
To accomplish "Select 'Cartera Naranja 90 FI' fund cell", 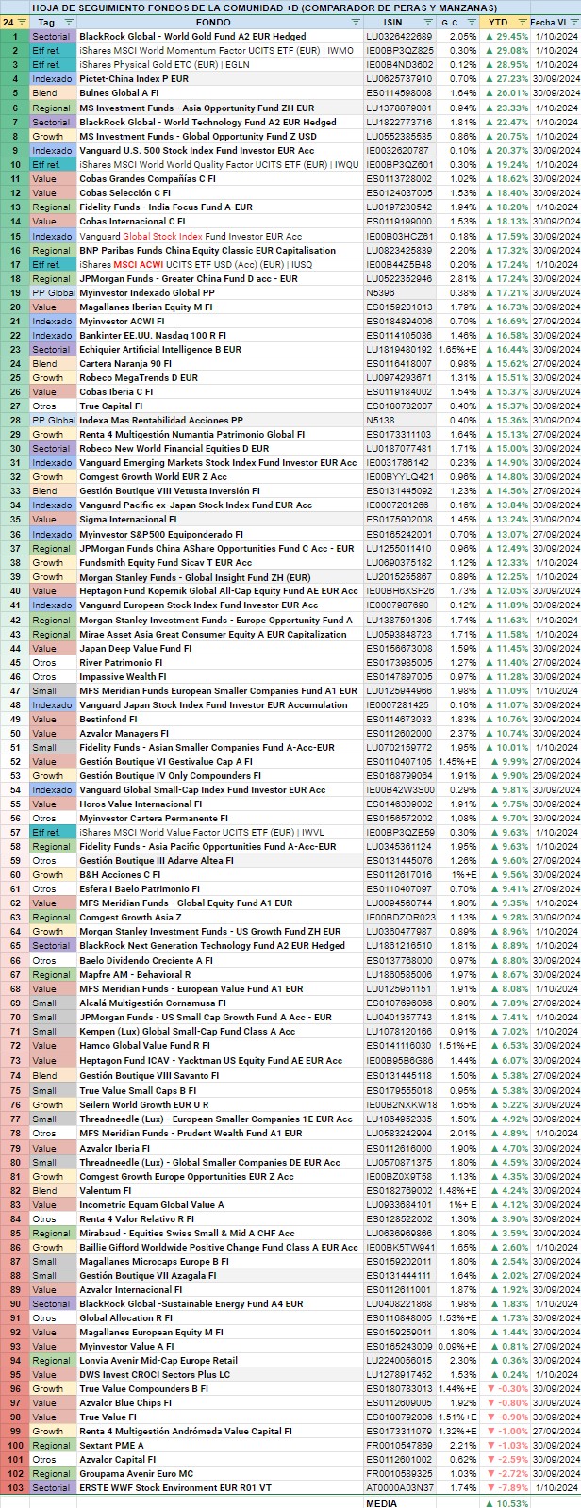I will [219, 363].
